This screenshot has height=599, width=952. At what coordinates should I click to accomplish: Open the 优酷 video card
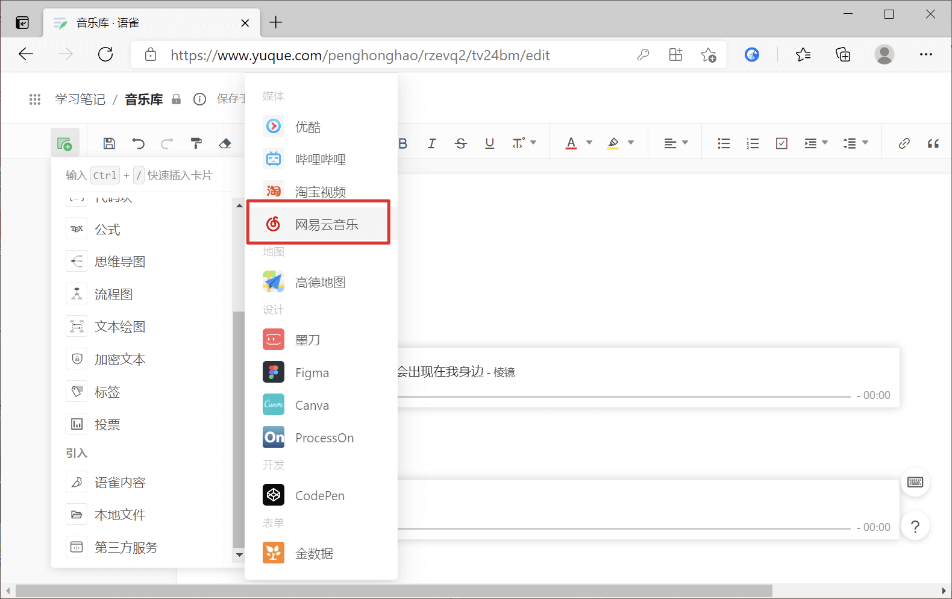click(x=321, y=127)
